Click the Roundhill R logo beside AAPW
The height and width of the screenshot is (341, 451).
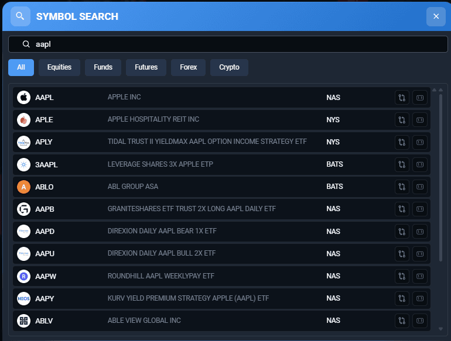[x=23, y=276]
